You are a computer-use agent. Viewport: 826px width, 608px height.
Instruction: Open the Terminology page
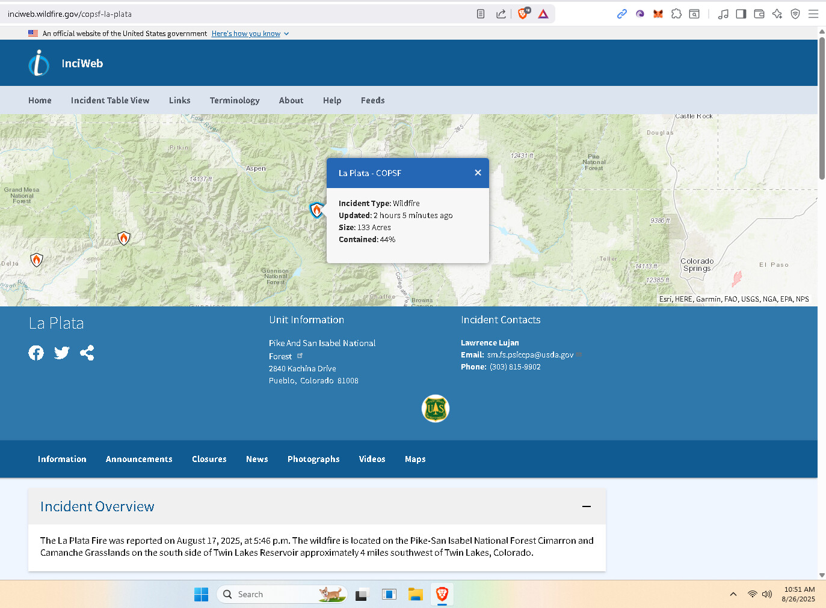pos(235,100)
